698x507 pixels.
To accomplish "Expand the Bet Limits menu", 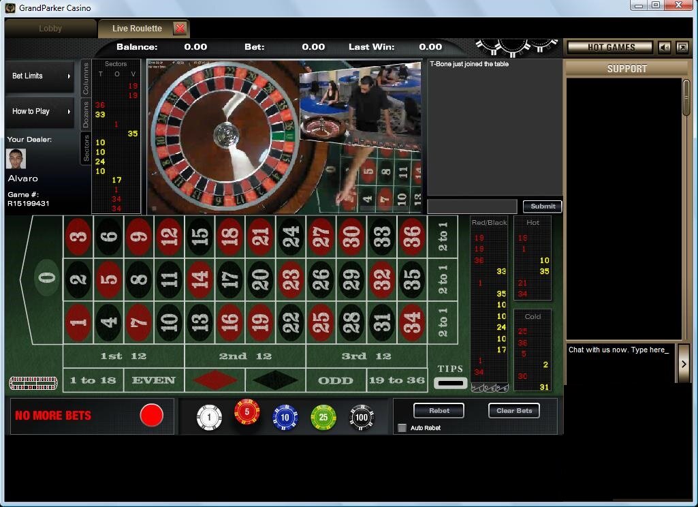I will point(39,76).
